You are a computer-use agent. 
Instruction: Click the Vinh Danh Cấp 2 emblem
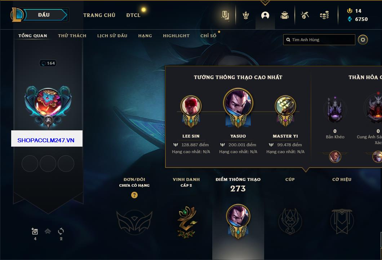coord(186,222)
